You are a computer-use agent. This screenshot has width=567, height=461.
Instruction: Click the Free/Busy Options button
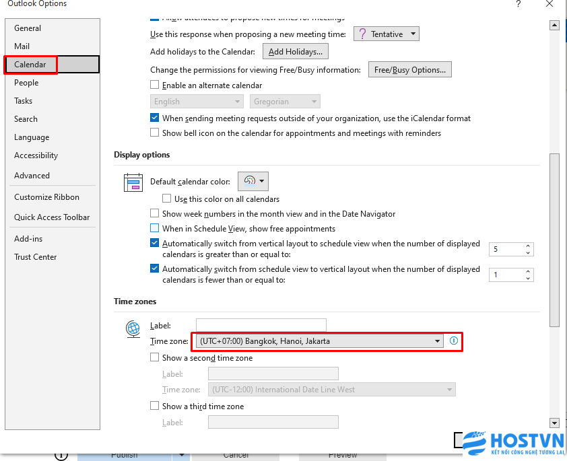[409, 70]
